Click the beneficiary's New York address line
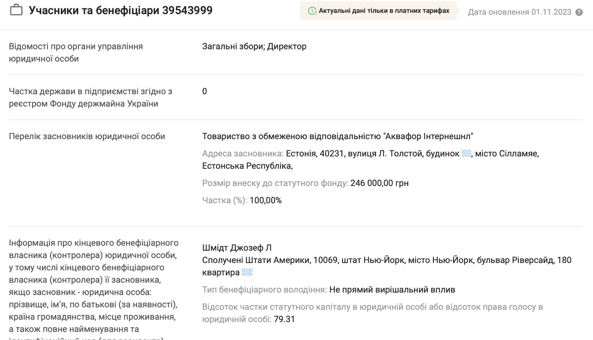The width and height of the screenshot is (593, 340). [386, 260]
